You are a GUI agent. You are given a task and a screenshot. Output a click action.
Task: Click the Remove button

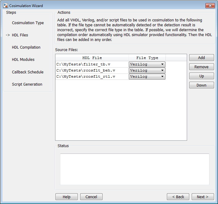(201, 67)
